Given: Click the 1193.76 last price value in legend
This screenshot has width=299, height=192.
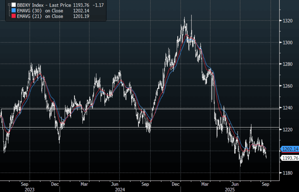Looking at the screenshot, I should [80, 5].
